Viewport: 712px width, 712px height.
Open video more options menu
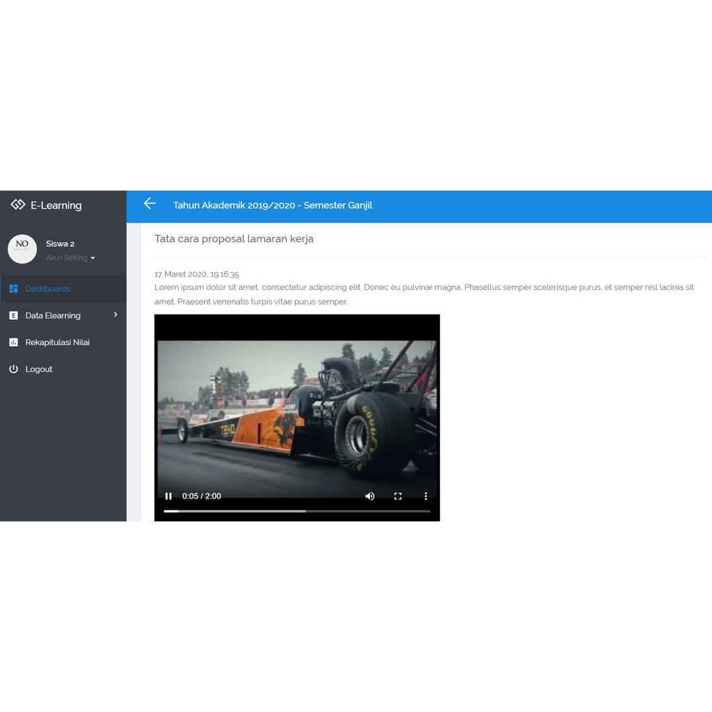pos(426,496)
